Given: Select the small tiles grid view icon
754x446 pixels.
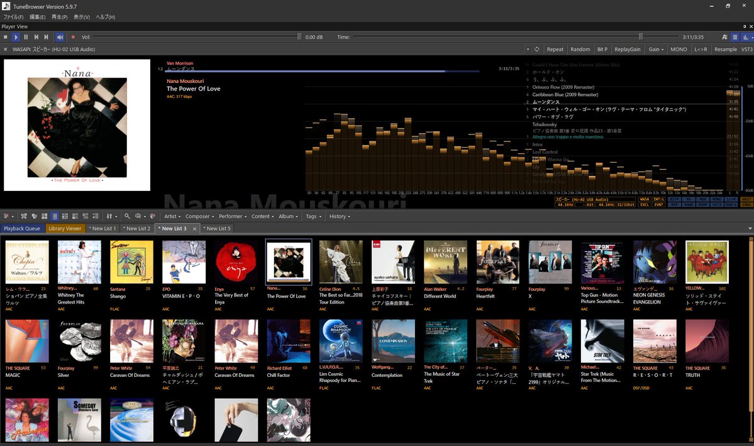Looking at the screenshot, I should [x=65, y=217].
